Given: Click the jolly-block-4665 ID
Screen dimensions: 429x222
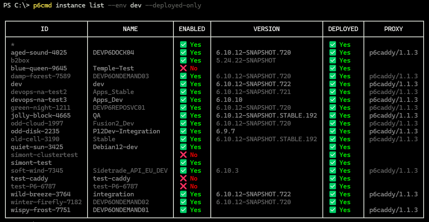Looking at the screenshot, I should pyautogui.click(x=41, y=116).
